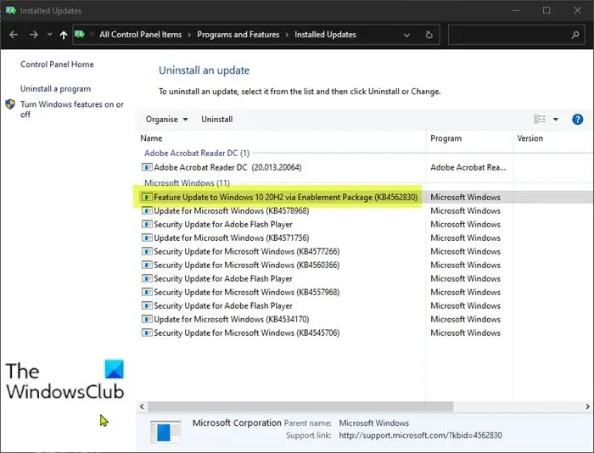Expand the address bar history dropdown
This screenshot has width=594, height=453.
[406, 35]
